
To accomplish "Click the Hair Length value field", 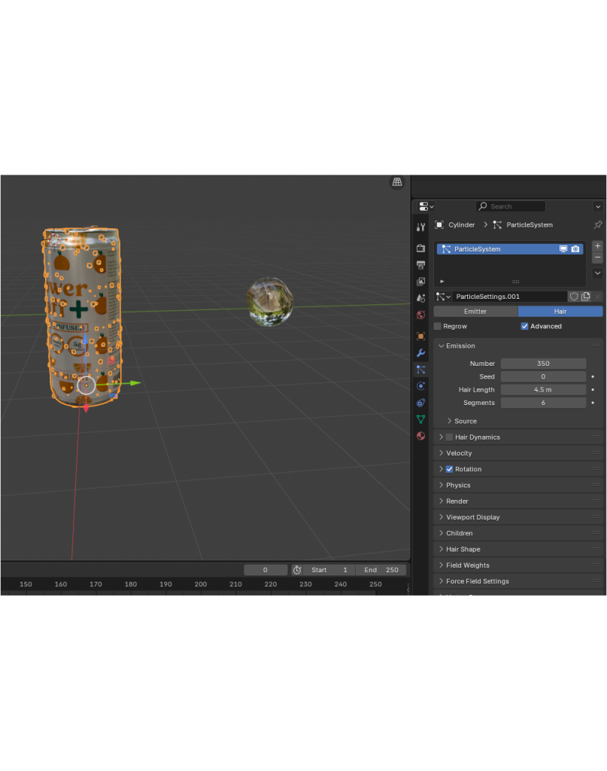I will [x=543, y=390].
